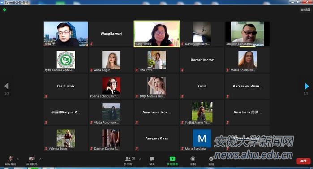Viewport: 313px width, 169px height.
Task: Select the Maria Sorokina tile with M avatar
Action: (x=202, y=139)
